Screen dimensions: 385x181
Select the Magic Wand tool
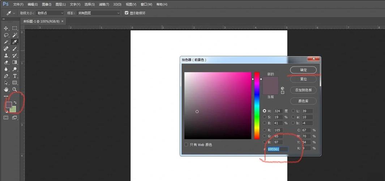click(15, 35)
